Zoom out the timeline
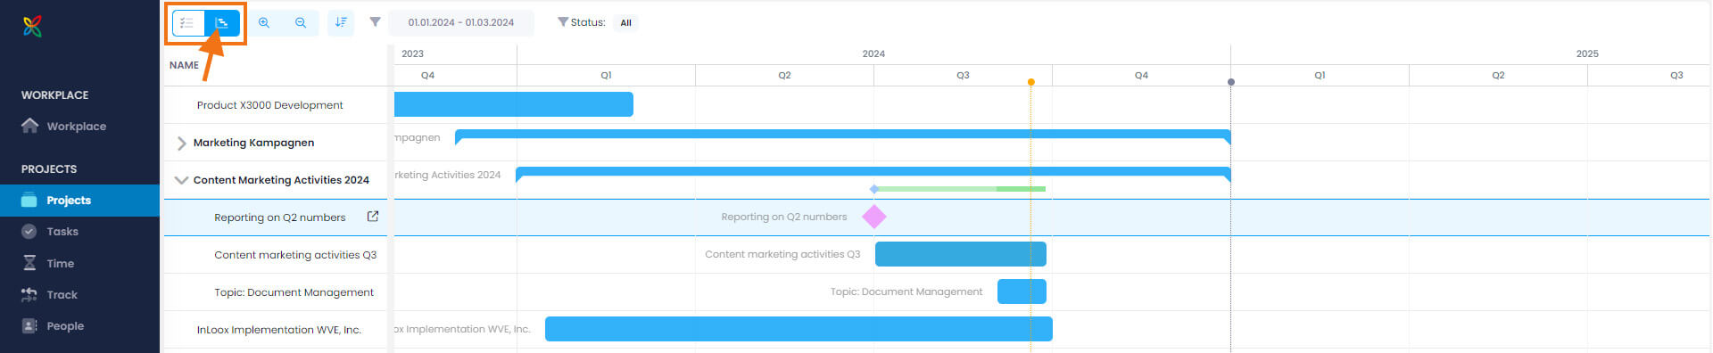 point(301,22)
